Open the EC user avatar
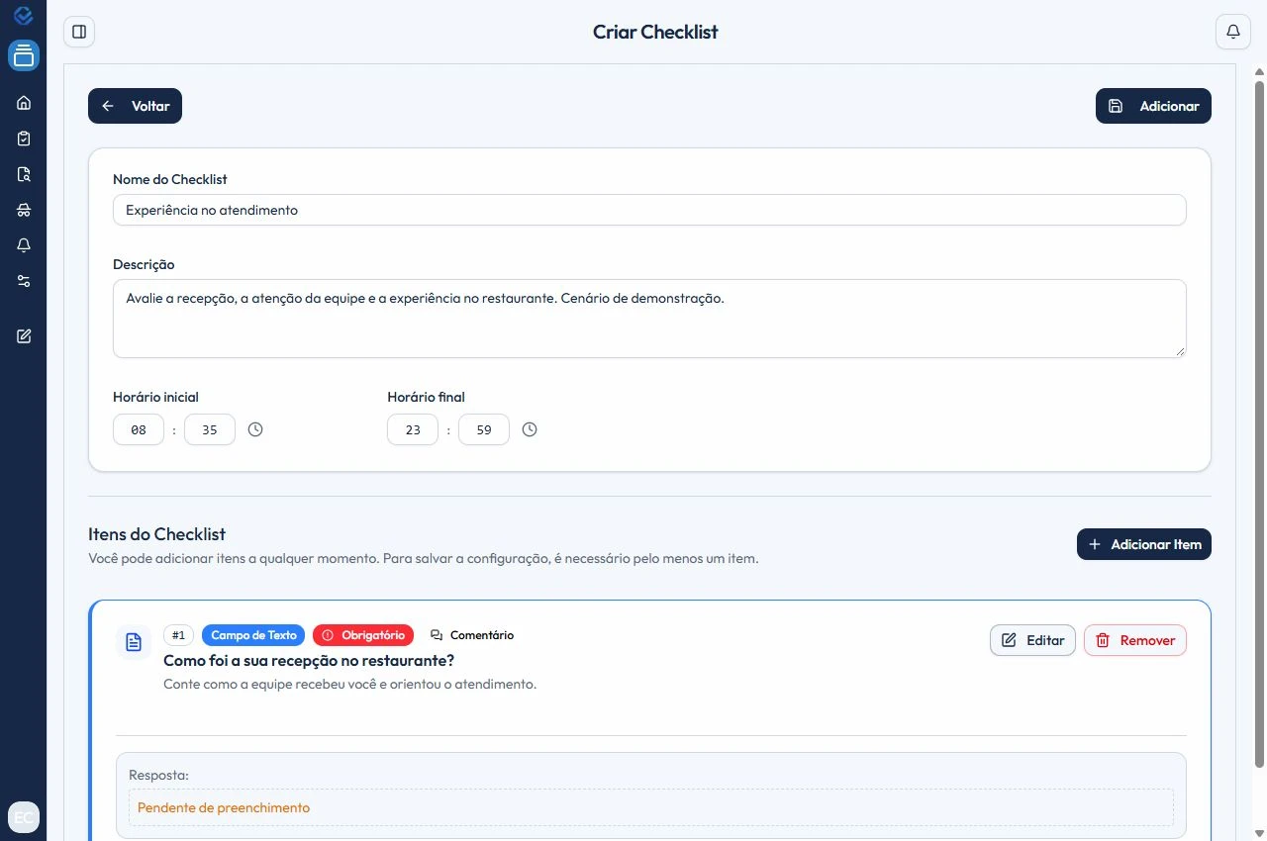The height and width of the screenshot is (841, 1267). (x=24, y=817)
